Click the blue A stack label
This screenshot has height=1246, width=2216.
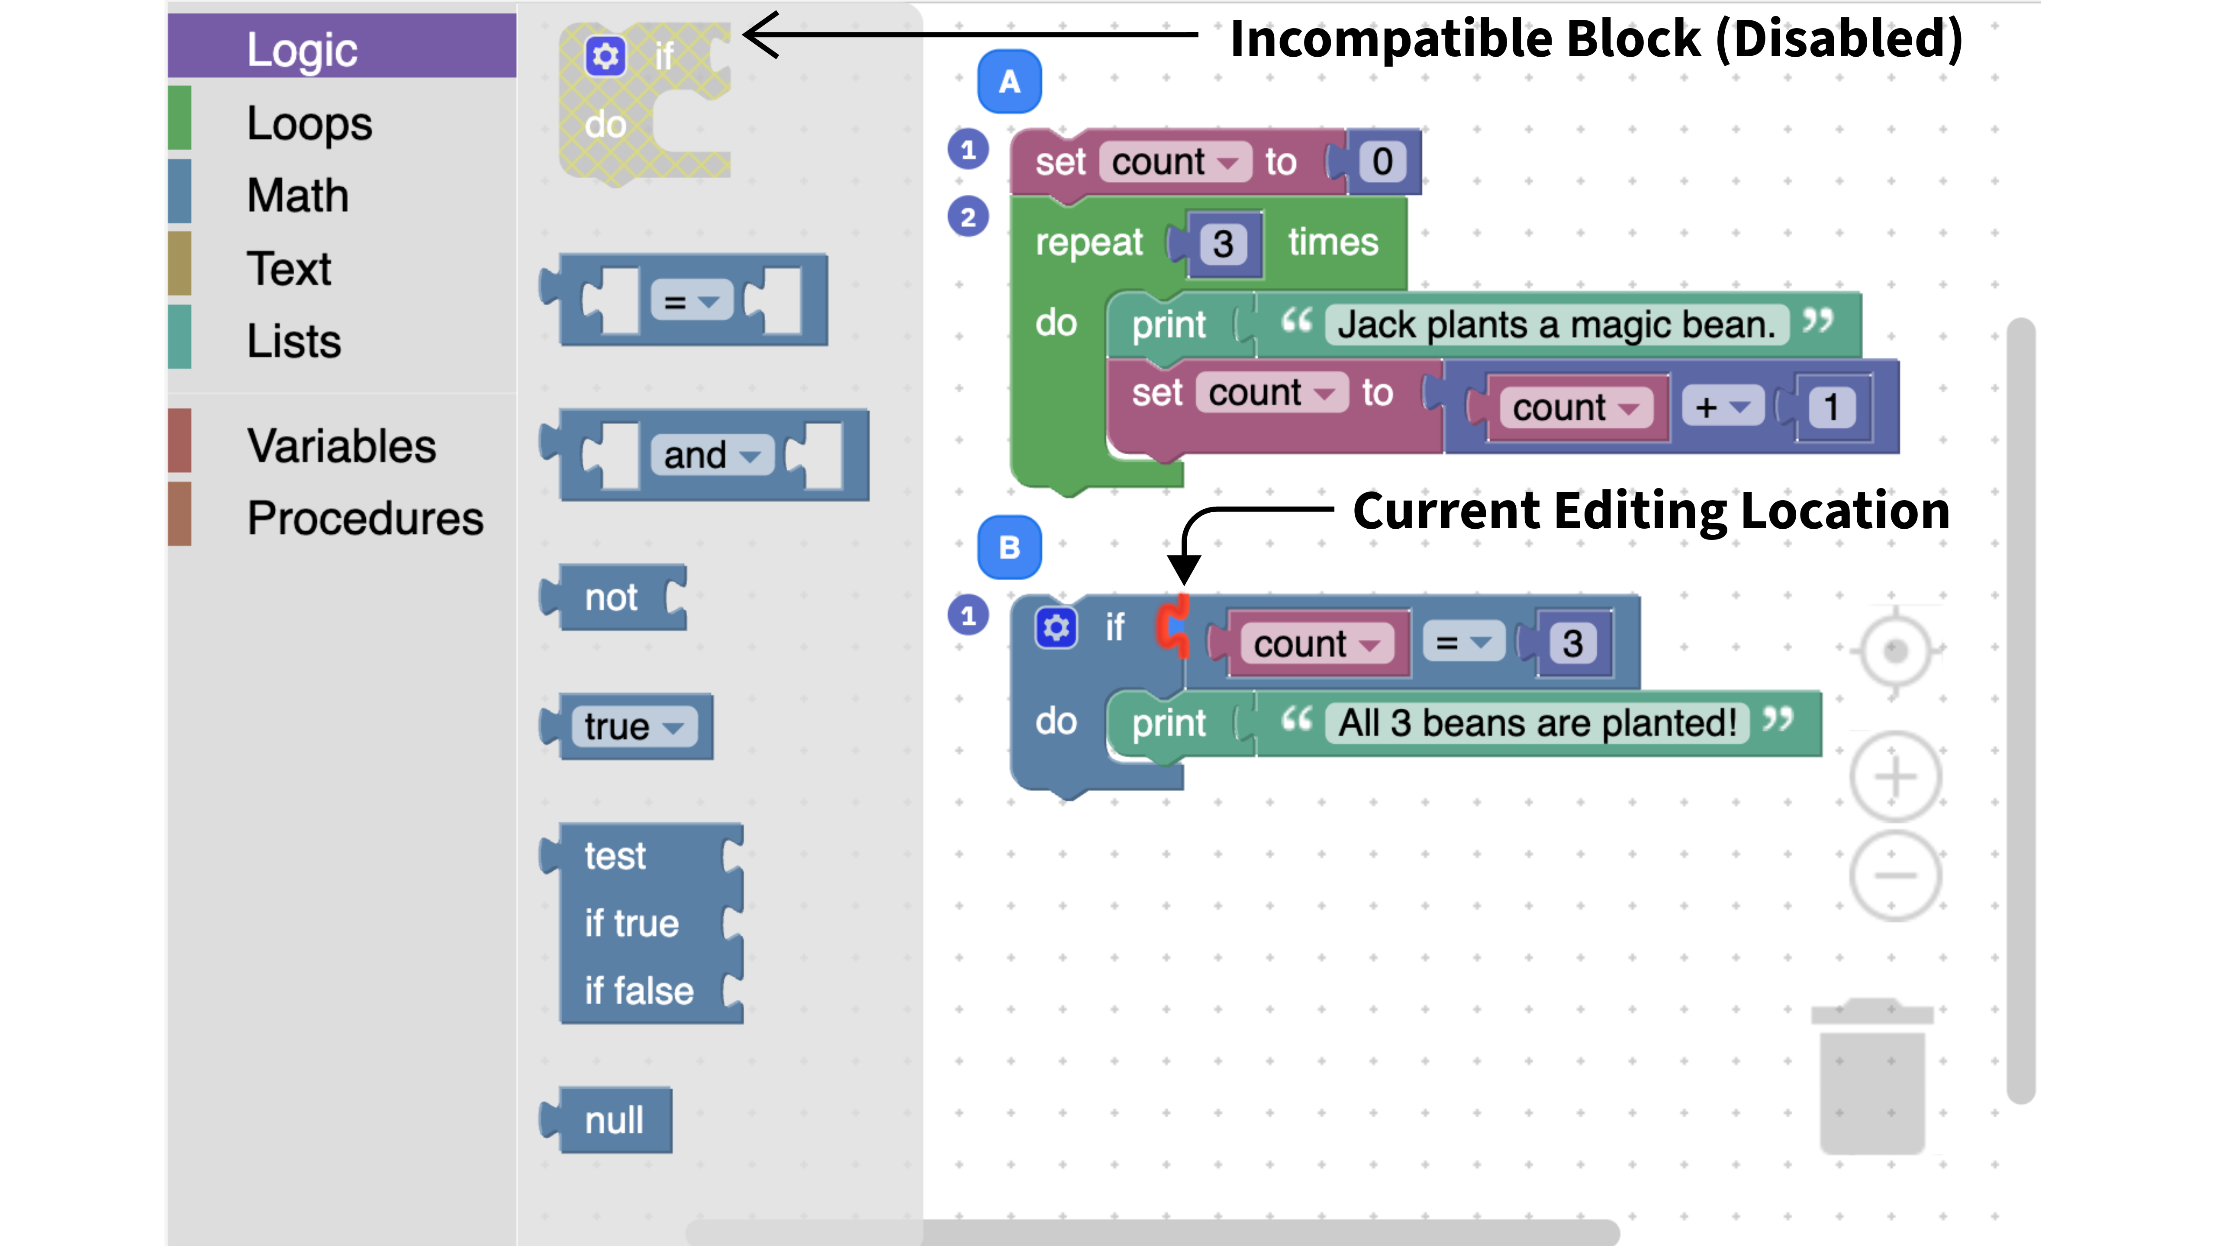[1009, 82]
